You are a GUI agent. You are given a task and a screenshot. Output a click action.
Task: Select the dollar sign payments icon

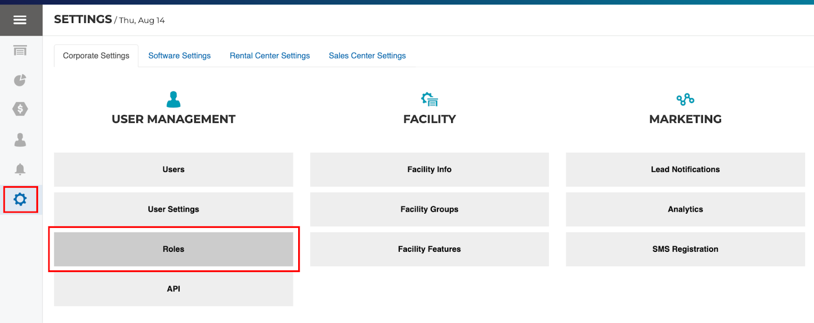pos(20,109)
